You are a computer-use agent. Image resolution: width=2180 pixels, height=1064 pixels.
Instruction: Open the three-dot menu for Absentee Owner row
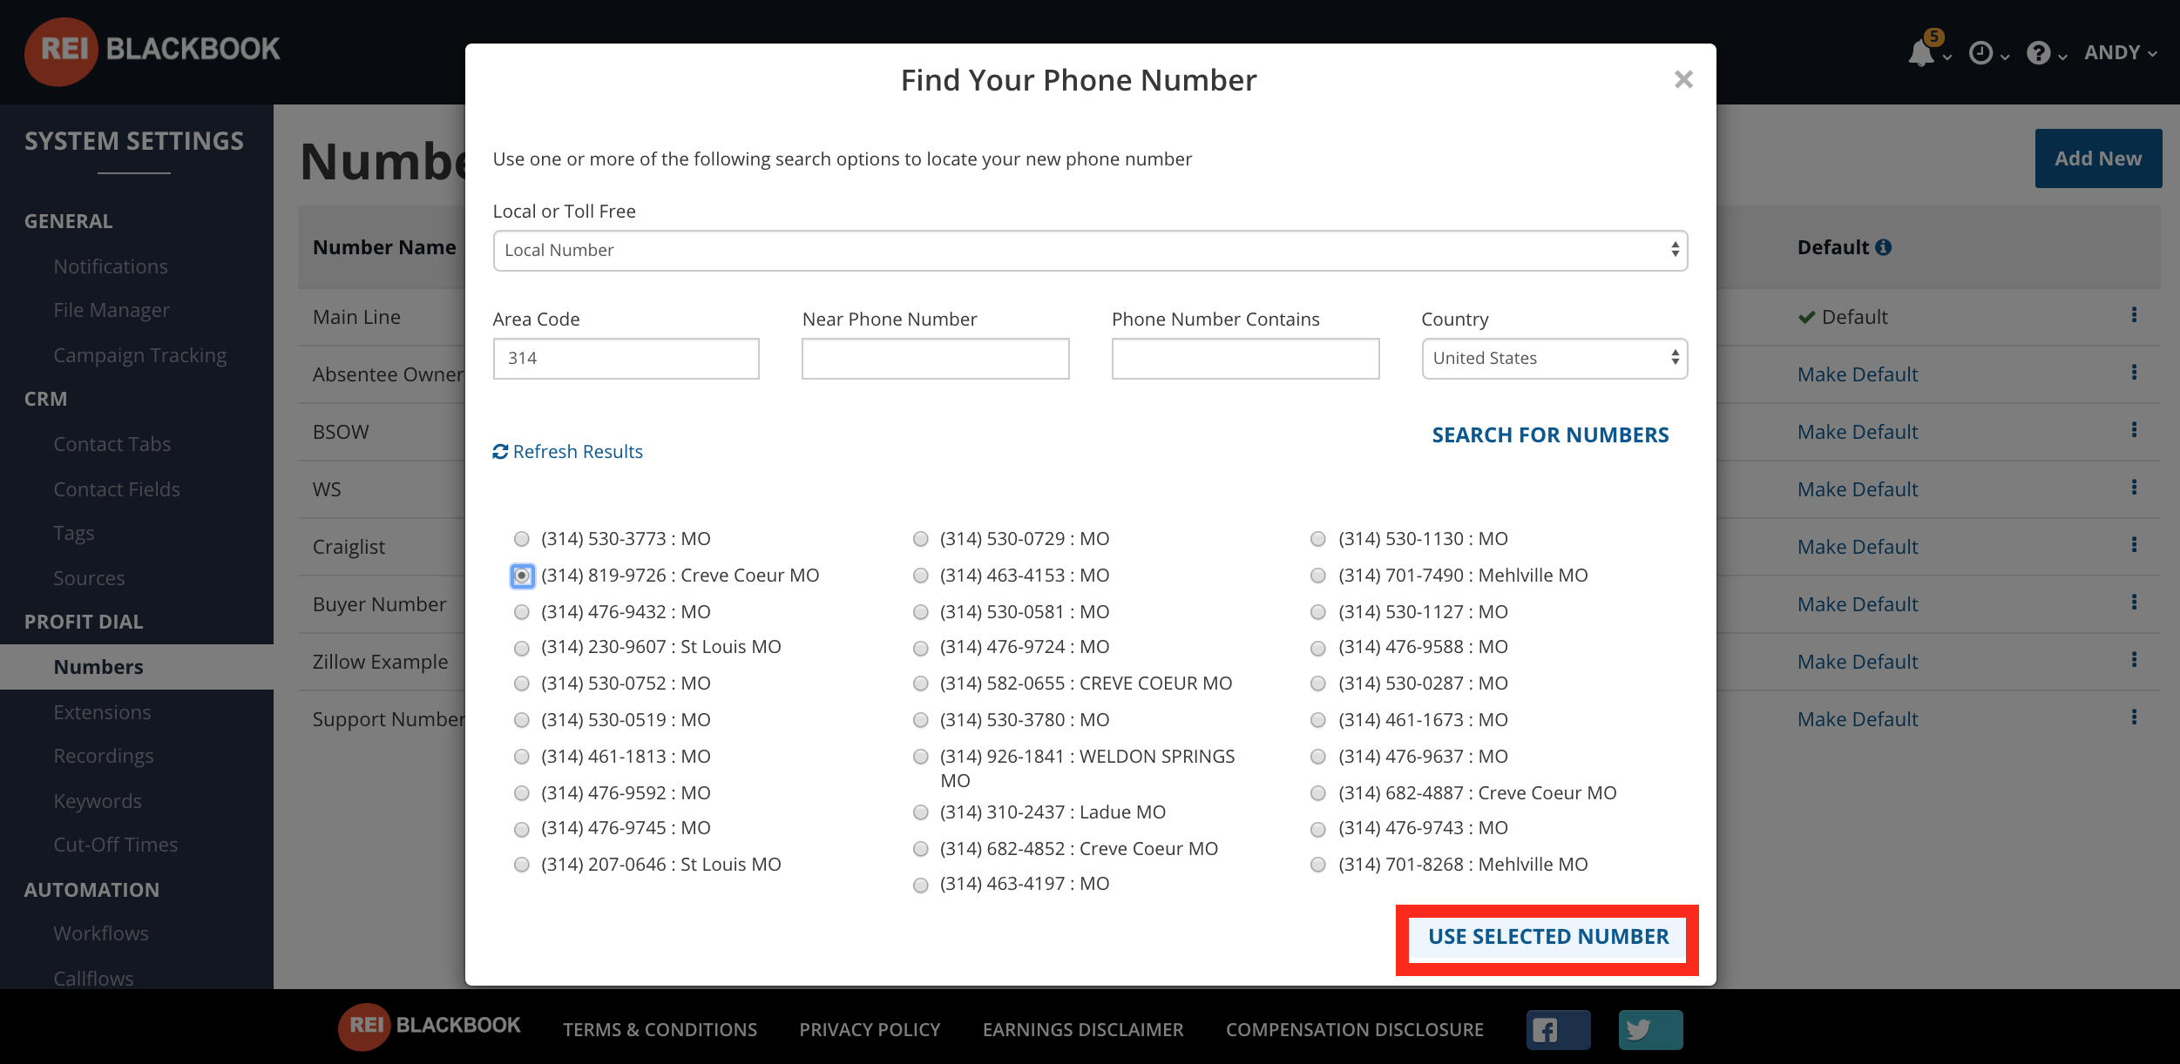click(2134, 373)
